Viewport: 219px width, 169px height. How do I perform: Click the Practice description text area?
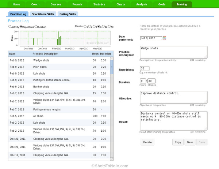pyautogui.click(x=173, y=52)
